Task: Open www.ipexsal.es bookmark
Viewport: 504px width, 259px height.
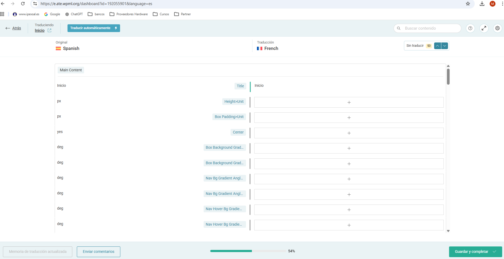Action: [x=26, y=14]
